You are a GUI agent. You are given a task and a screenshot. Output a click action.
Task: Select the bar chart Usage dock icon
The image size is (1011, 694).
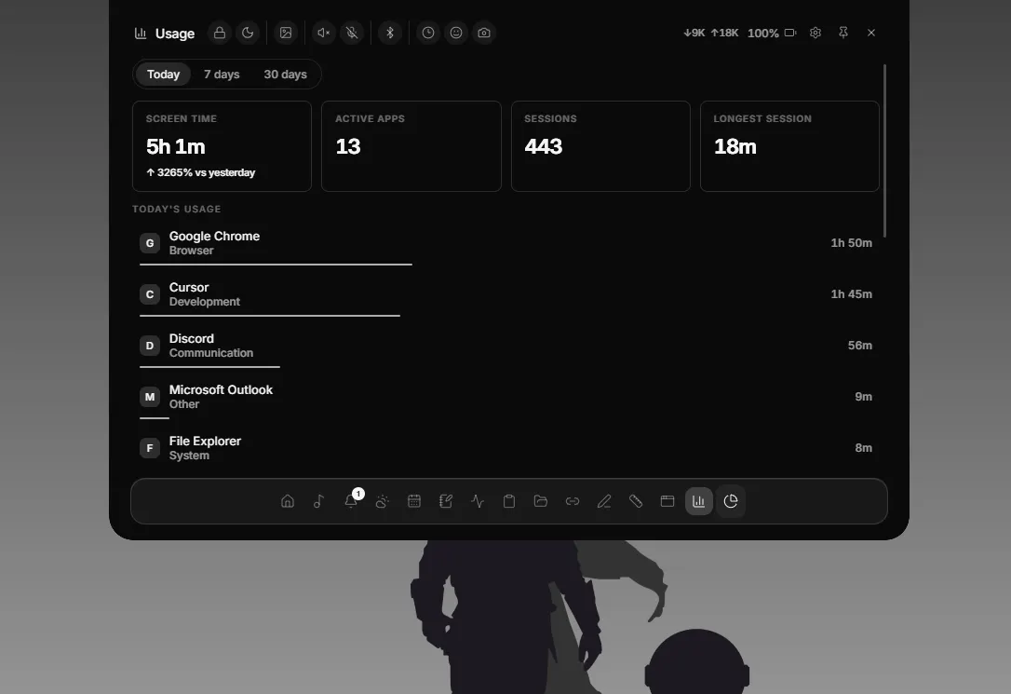(699, 501)
